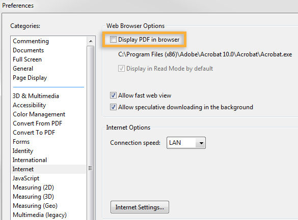Select the Forms category
Image resolution: width=298 pixels, height=220 pixels.
coord(21,142)
